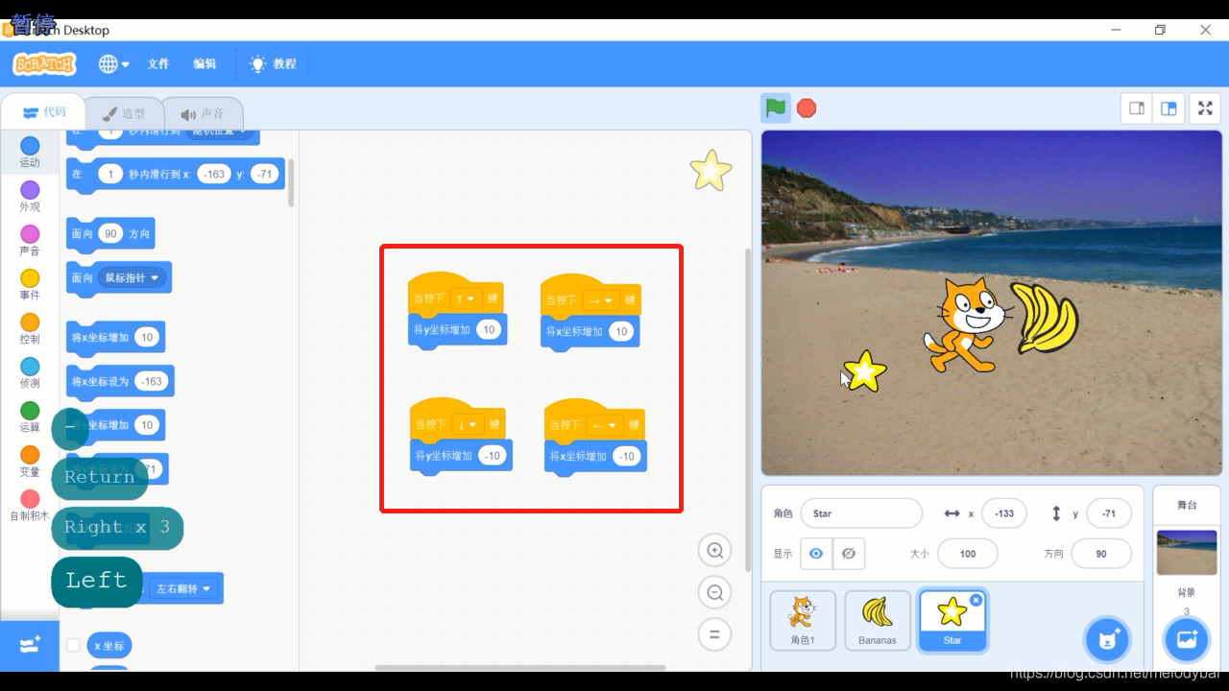
Task: Click the 10 value in up-key script
Action: [489, 330]
